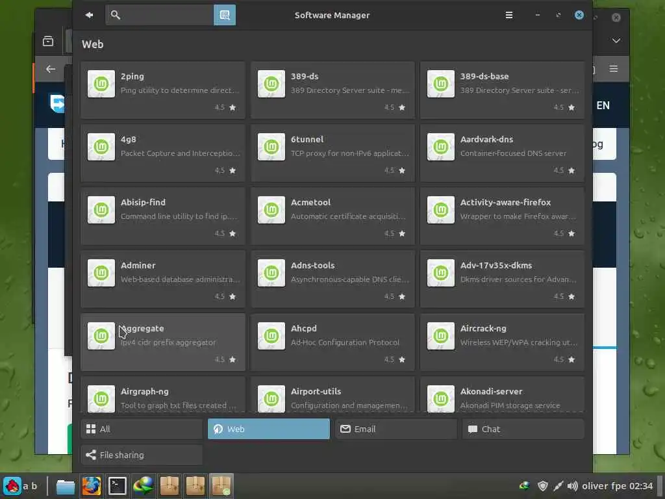Click the Aardvark-dns description text
Image resolution: width=665 pixels, height=499 pixels.
coord(513,153)
